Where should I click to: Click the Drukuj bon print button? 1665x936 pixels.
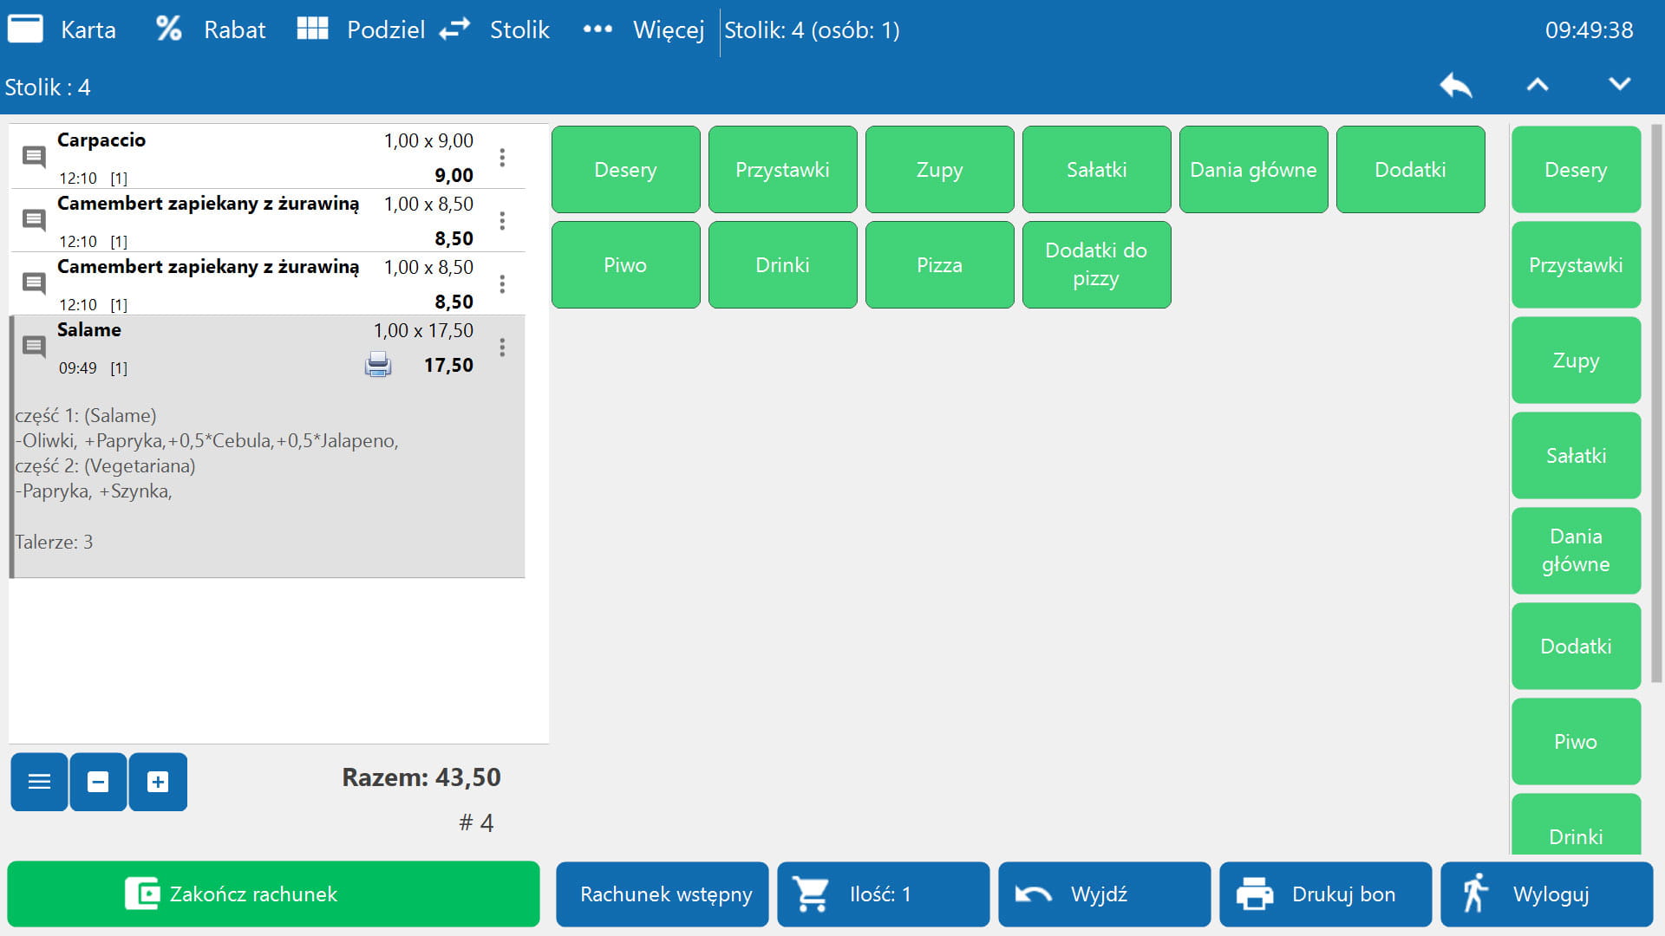click(1324, 894)
